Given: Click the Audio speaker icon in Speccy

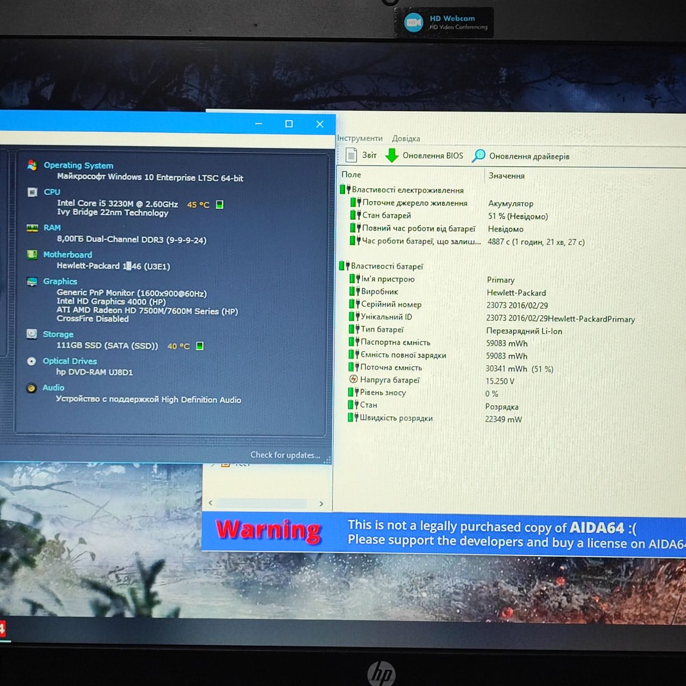Looking at the screenshot, I should coord(32,387).
